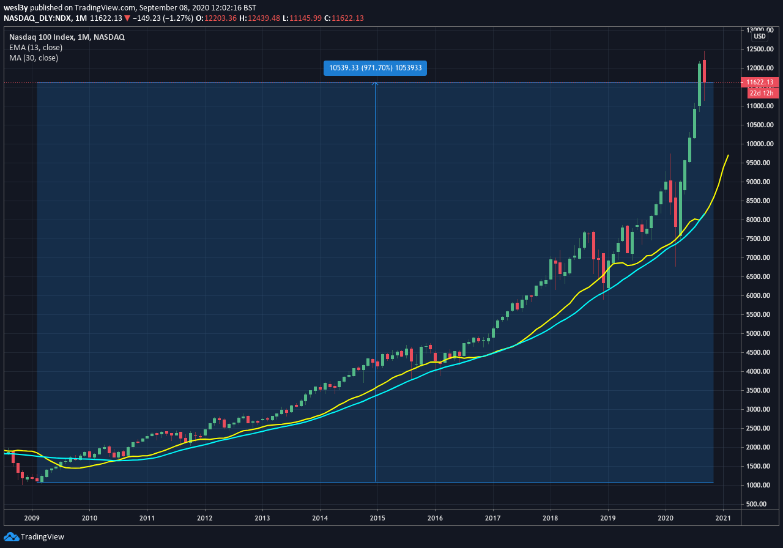The width and height of the screenshot is (783, 548).
Task: Click the 2009 label on time axis
Action: tap(32, 517)
